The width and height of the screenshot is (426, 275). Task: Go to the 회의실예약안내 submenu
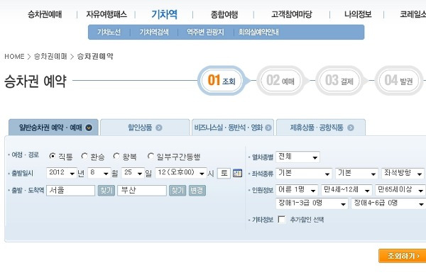[x=258, y=33]
